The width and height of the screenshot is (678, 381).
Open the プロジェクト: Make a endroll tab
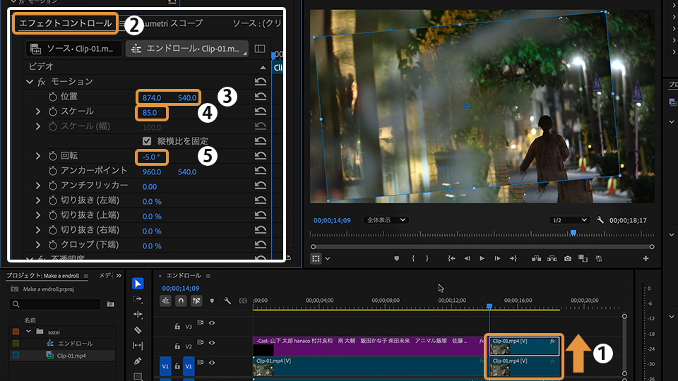42,276
